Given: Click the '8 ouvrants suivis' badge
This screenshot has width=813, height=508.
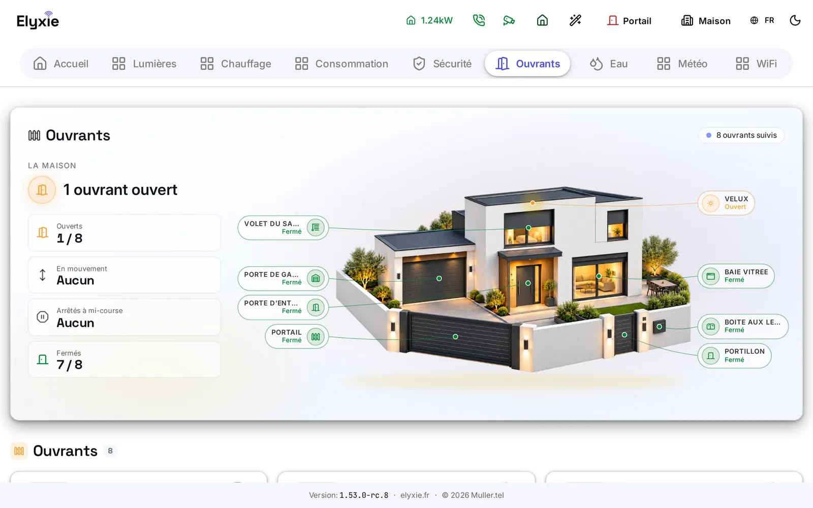Looking at the screenshot, I should pos(741,135).
